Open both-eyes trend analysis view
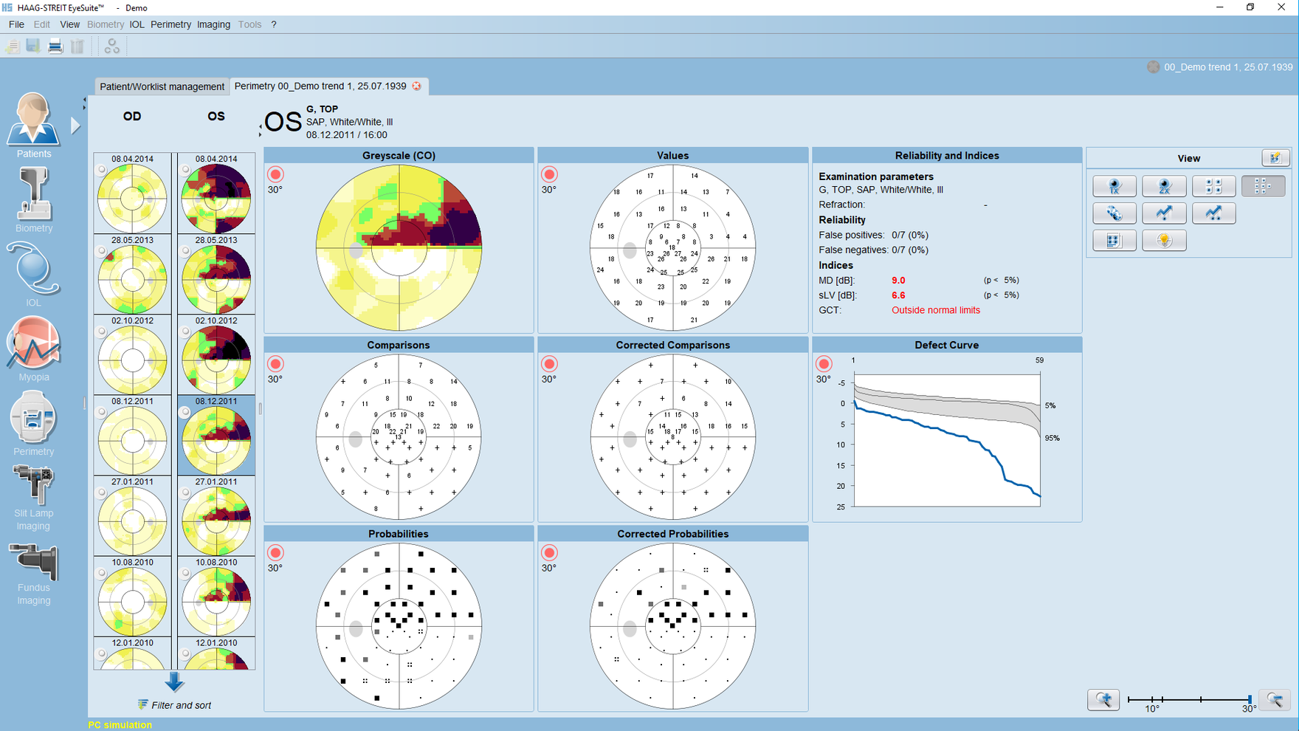The image size is (1299, 731). [1213, 213]
